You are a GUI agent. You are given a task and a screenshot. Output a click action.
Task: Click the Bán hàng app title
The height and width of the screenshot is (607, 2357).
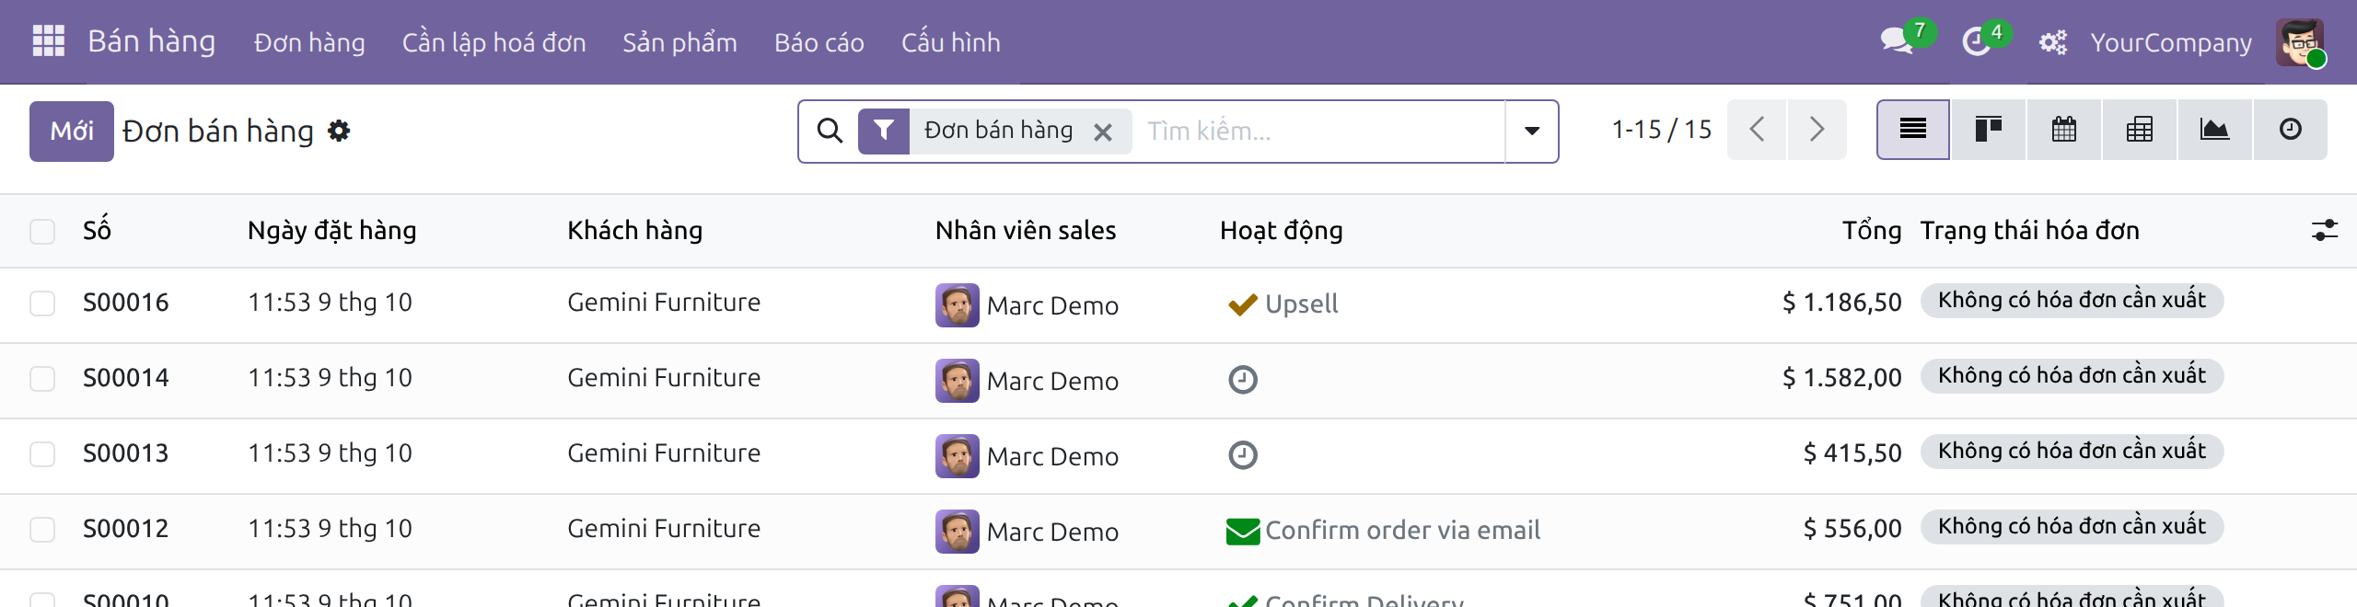[152, 41]
